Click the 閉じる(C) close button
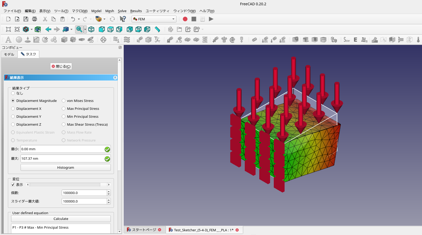 (61, 66)
